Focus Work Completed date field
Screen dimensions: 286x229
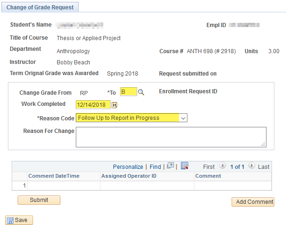pos(93,104)
